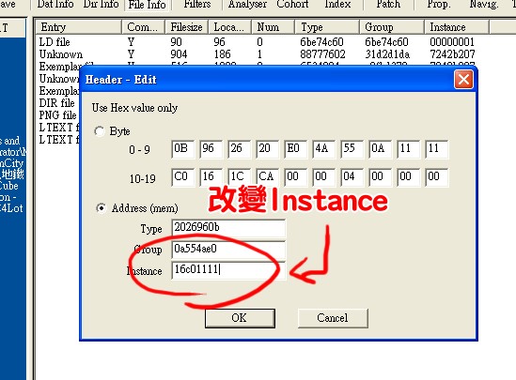Select the PNG file entry
Viewport: 516px width, 380px height.
coord(58,115)
